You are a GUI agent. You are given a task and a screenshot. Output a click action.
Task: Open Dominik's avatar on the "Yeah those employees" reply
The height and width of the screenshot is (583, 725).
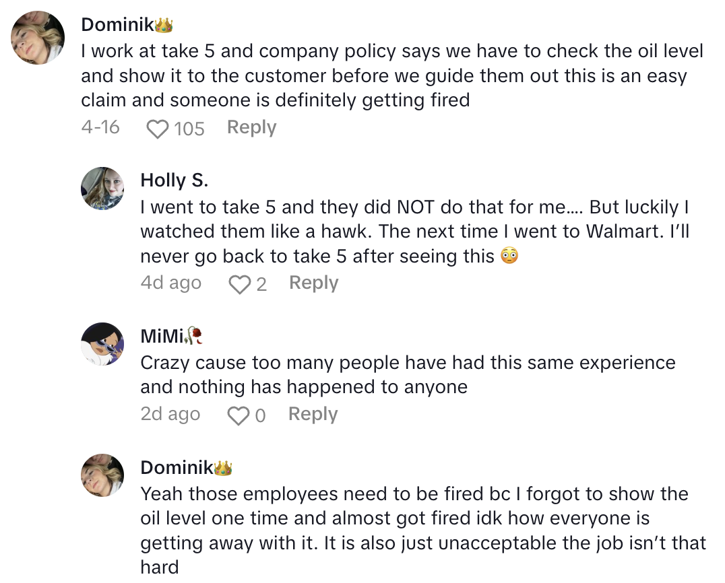pyautogui.click(x=102, y=475)
